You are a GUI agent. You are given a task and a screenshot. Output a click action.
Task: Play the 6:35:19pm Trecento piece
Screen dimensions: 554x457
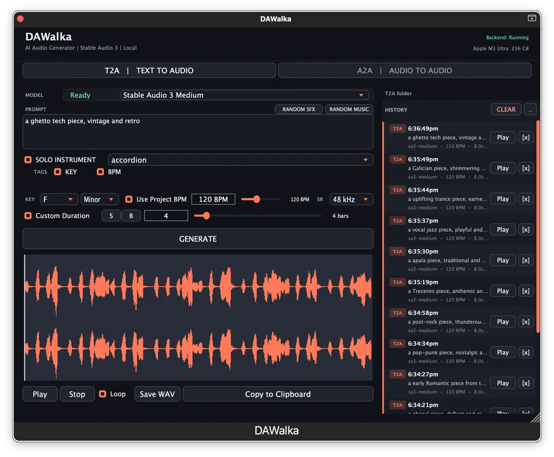point(503,291)
